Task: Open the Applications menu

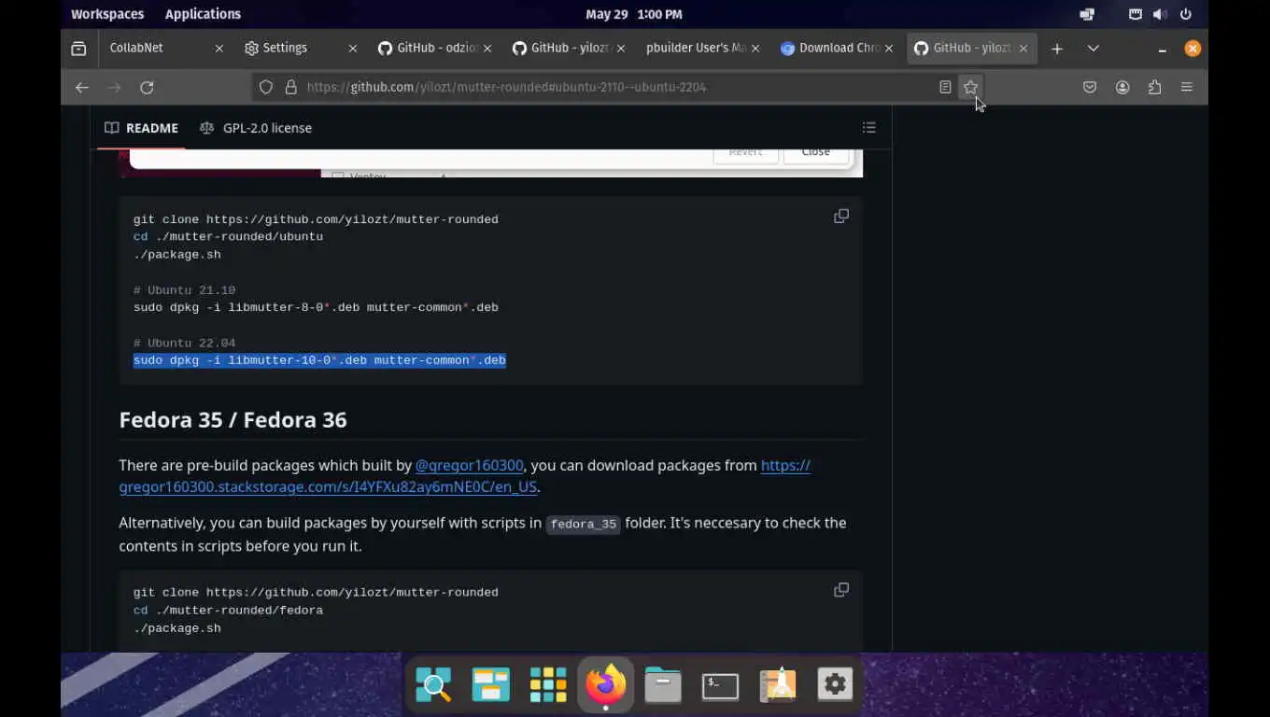Action: click(203, 14)
